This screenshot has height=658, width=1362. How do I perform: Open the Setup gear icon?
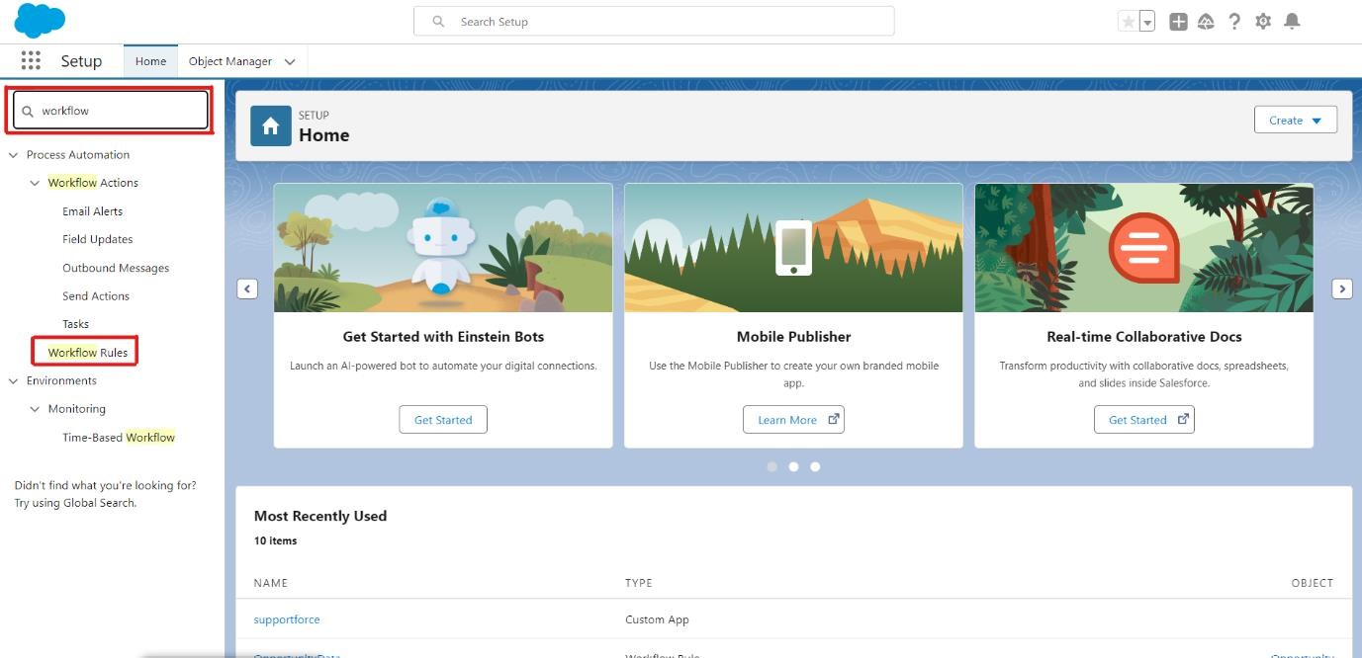(1263, 22)
